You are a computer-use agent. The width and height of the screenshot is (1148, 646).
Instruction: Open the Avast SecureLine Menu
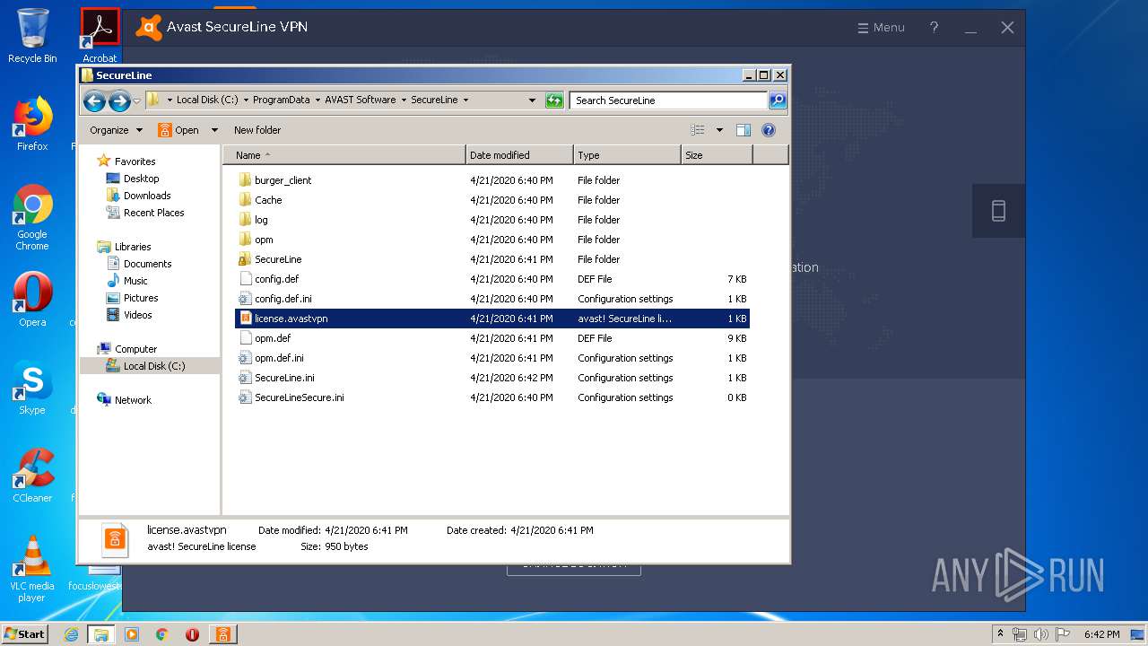tap(881, 28)
